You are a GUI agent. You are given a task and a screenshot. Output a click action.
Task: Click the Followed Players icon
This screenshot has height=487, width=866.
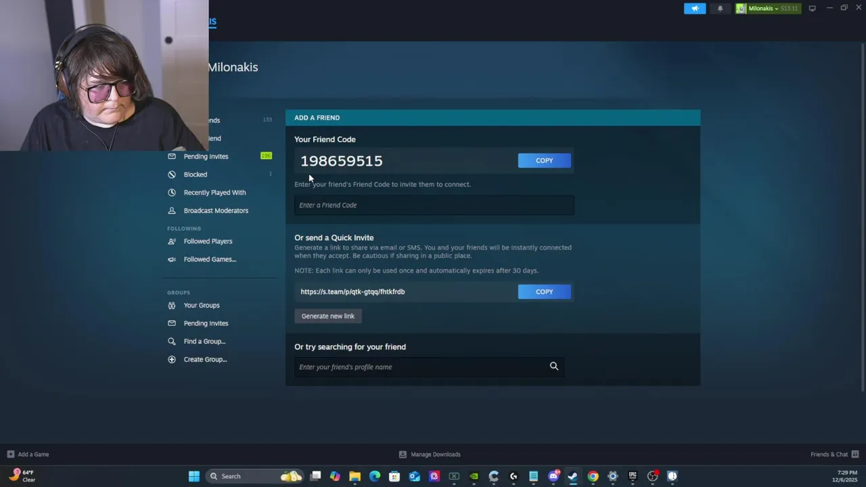pos(172,241)
